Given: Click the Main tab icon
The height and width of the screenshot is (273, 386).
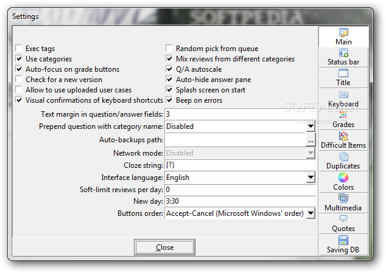Looking at the screenshot, I should [343, 32].
